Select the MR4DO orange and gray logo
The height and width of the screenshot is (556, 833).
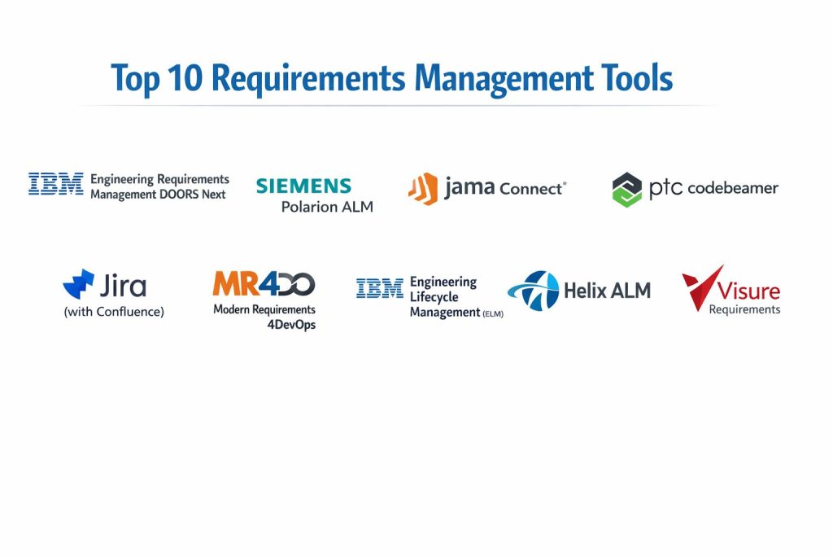pyautogui.click(x=264, y=284)
